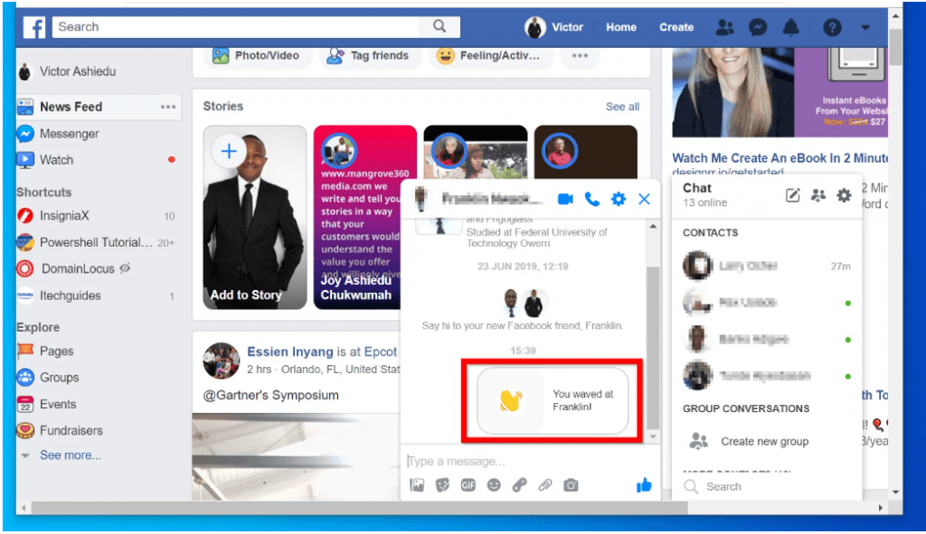
Task: Open the Create menu
Action: point(676,27)
